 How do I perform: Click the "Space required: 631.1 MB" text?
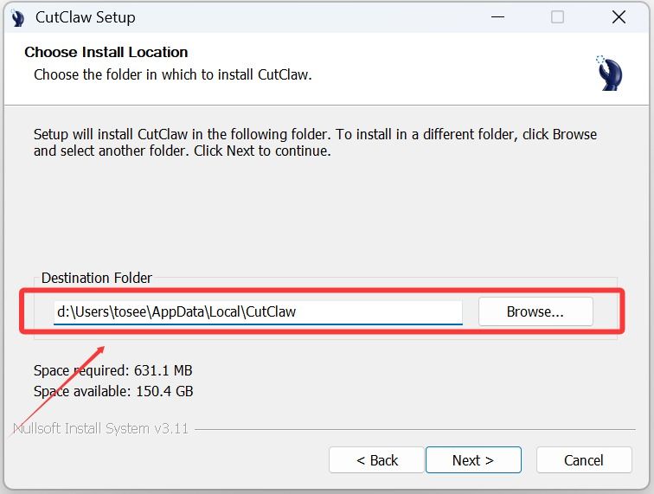tap(112, 371)
